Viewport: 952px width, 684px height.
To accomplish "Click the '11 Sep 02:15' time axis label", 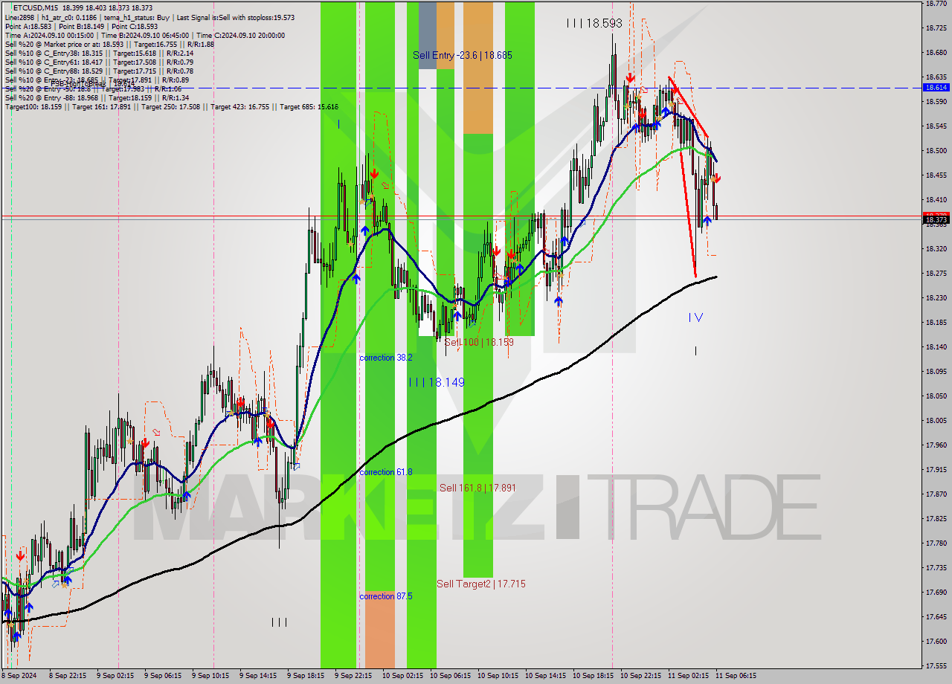I will (x=688, y=676).
